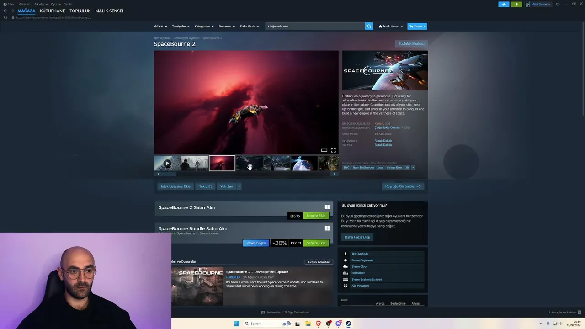Open the Yok Say dropdown arrow
585x329 pixels.
click(x=239, y=186)
